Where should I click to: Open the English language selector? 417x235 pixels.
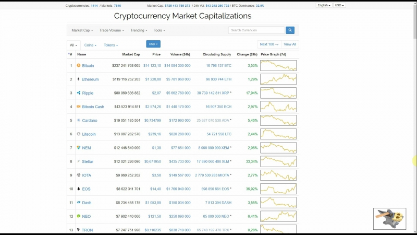(324, 5)
